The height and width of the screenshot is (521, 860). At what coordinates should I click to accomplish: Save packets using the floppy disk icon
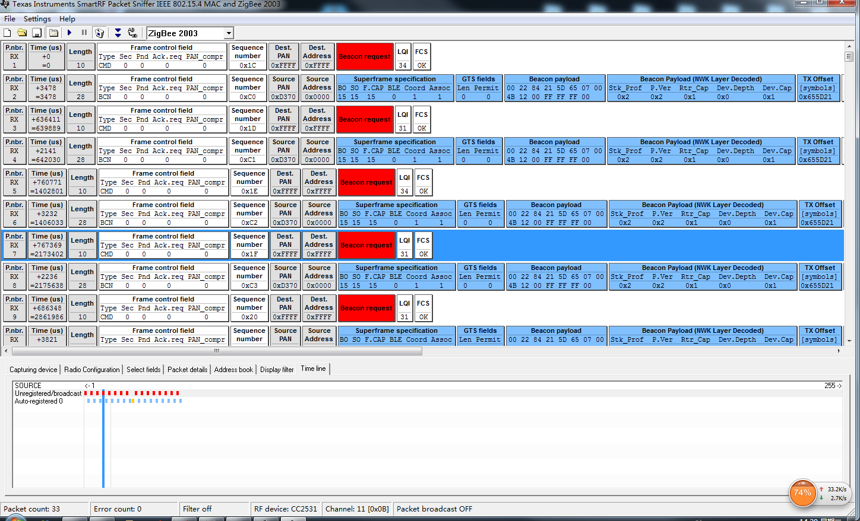pyautogui.click(x=37, y=33)
